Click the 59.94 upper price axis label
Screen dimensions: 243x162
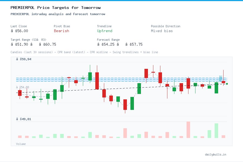[x=23, y=59]
